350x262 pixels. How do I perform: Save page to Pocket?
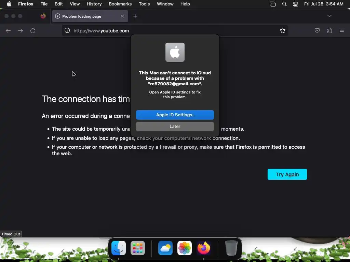[317, 30]
